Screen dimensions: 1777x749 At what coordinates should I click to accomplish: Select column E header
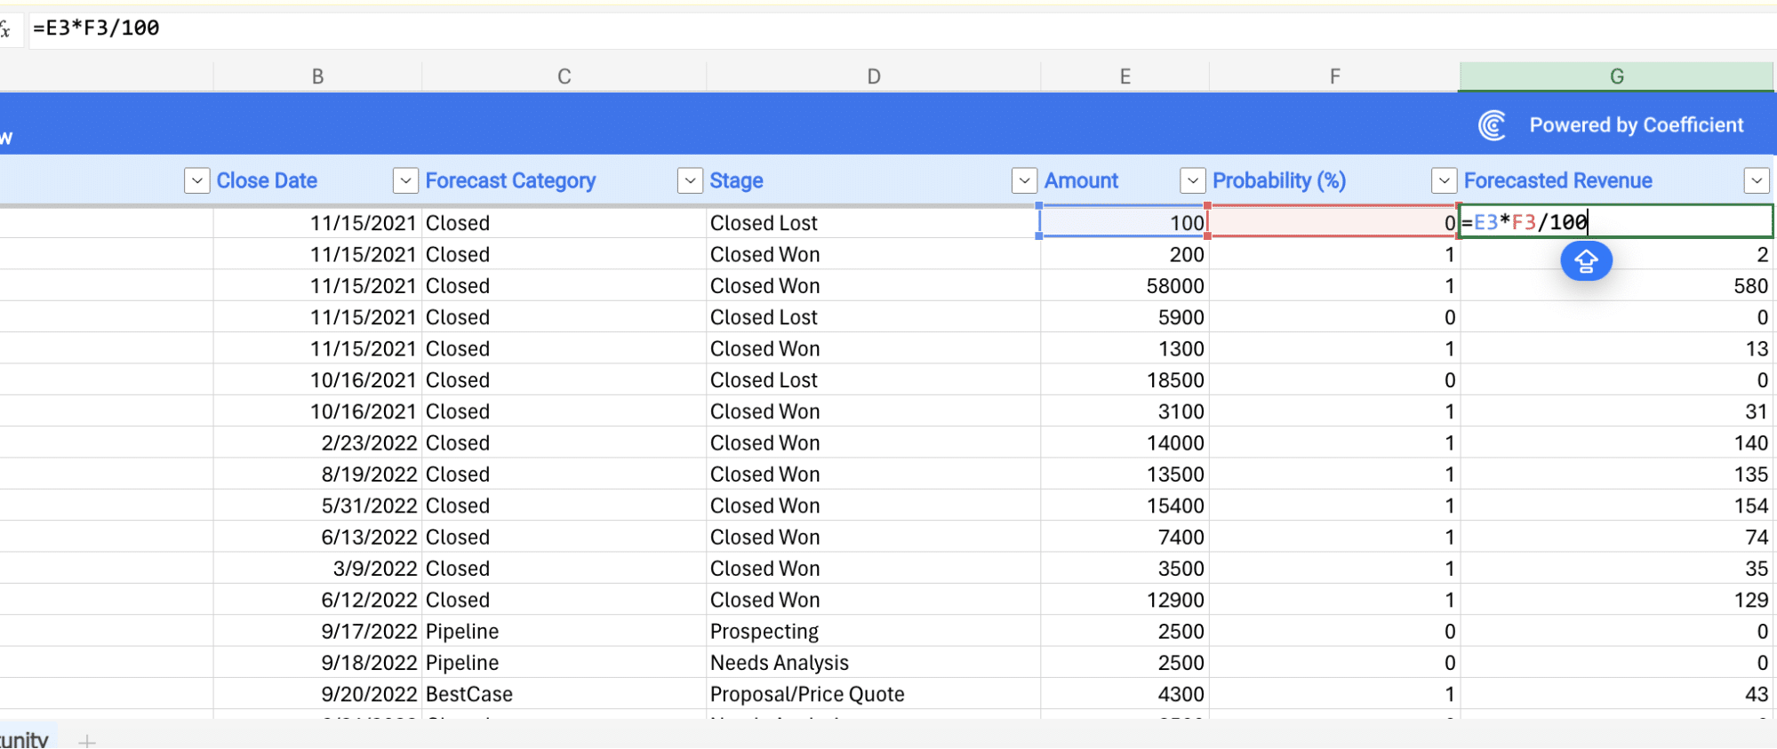(x=1125, y=76)
